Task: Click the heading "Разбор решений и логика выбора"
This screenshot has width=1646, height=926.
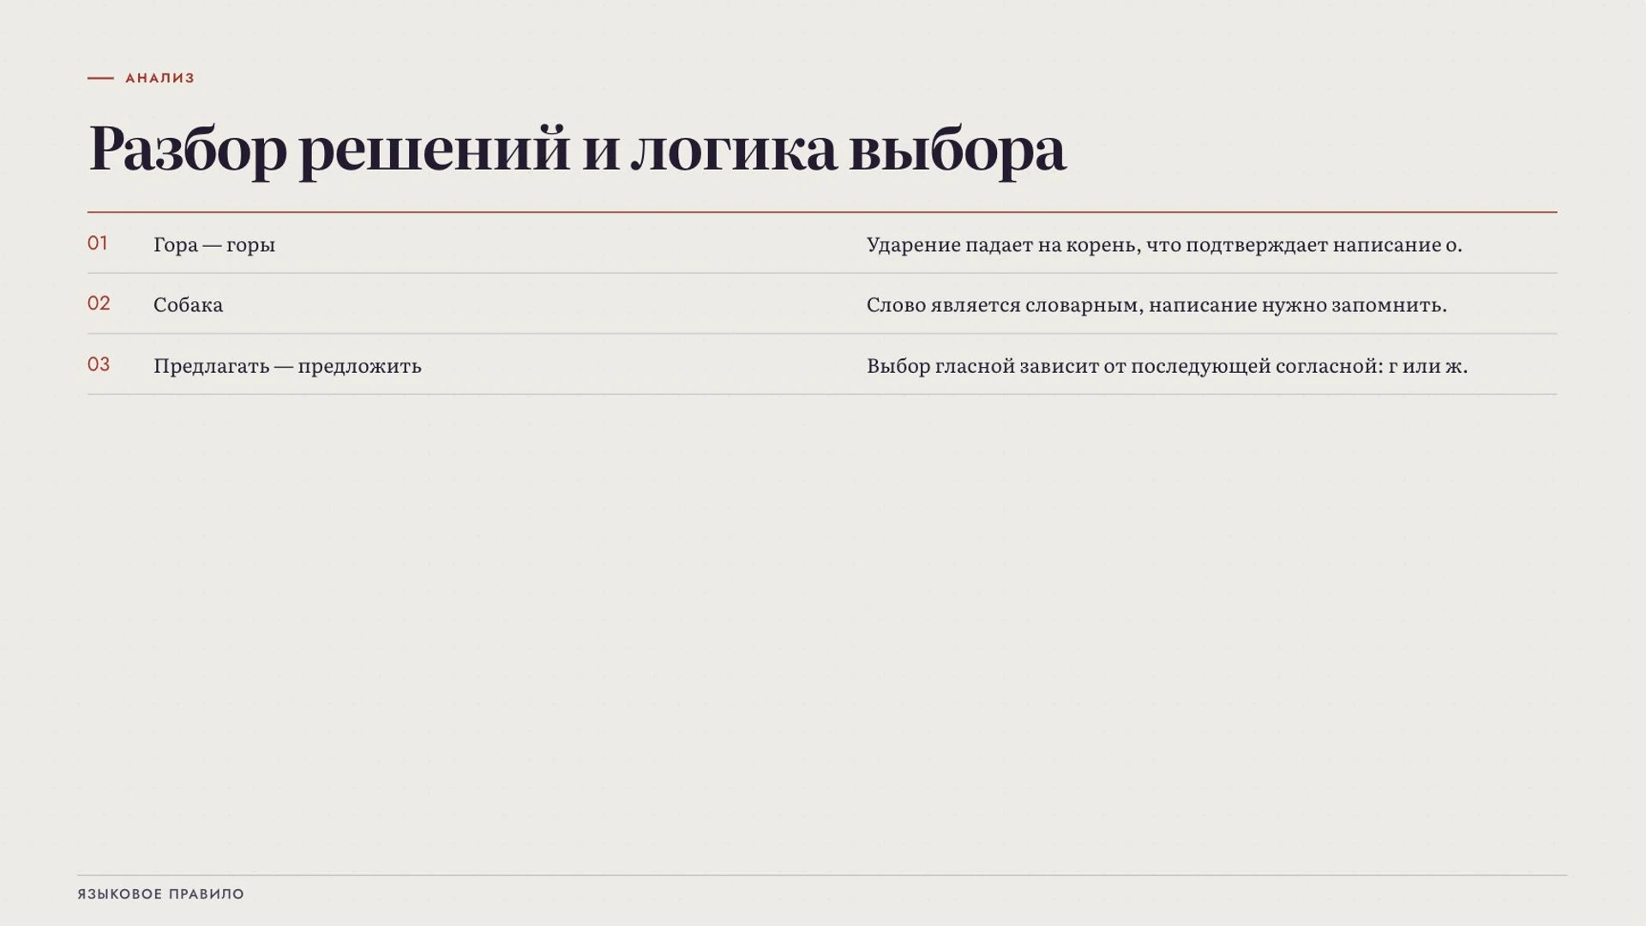Action: point(577,149)
